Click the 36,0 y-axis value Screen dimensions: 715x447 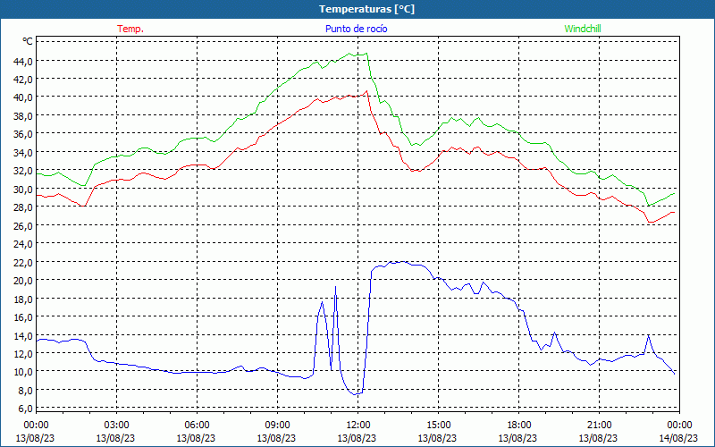pos(23,134)
